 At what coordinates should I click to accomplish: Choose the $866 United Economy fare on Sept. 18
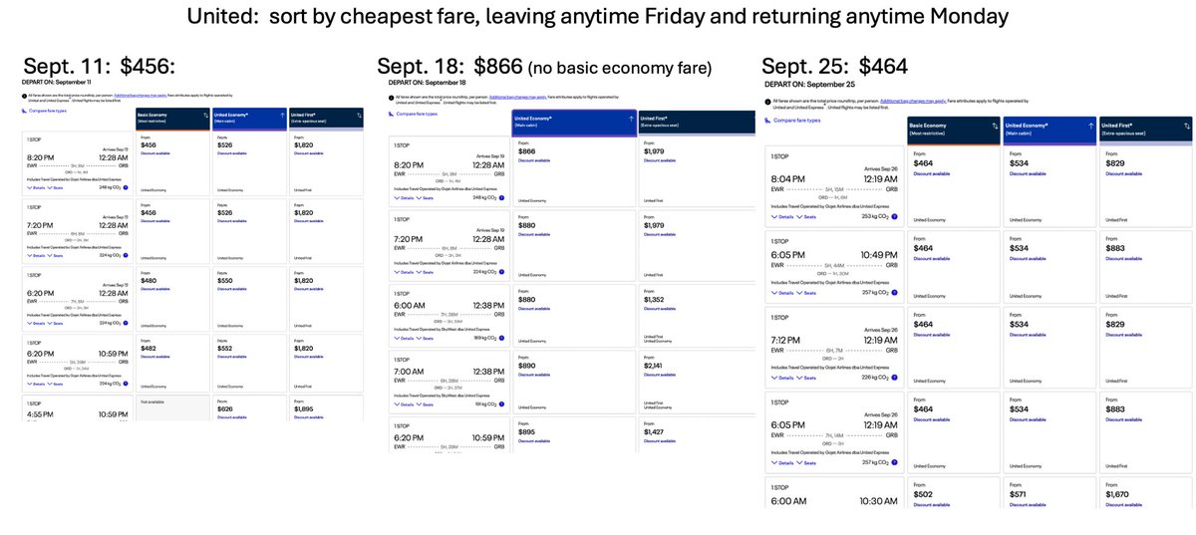(574, 171)
